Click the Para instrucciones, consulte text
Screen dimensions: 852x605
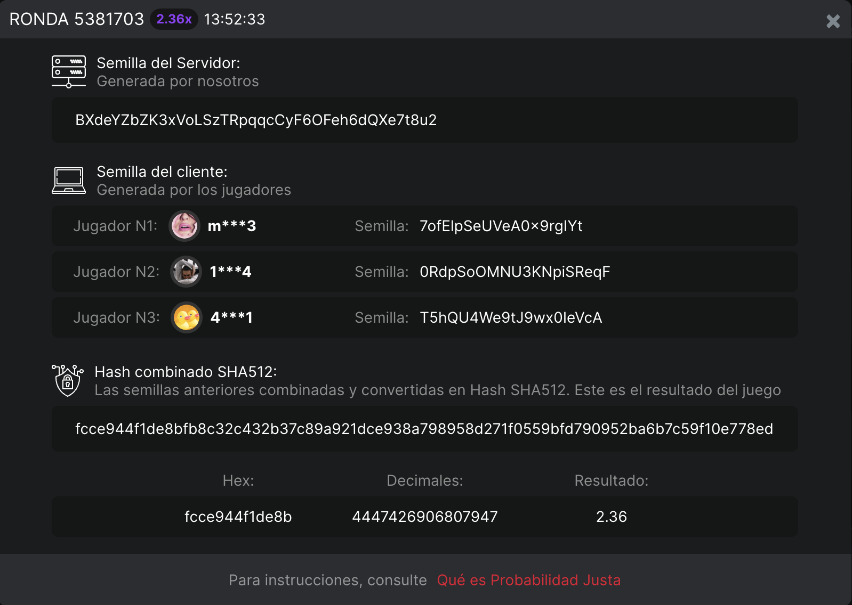click(328, 580)
